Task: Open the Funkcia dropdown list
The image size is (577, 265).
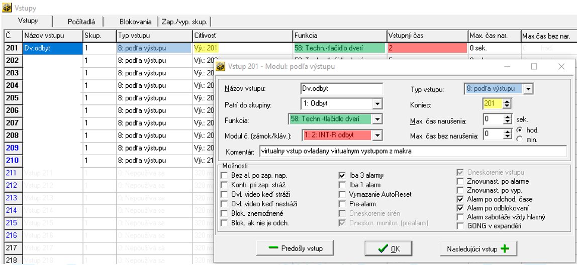Action: 377,119
